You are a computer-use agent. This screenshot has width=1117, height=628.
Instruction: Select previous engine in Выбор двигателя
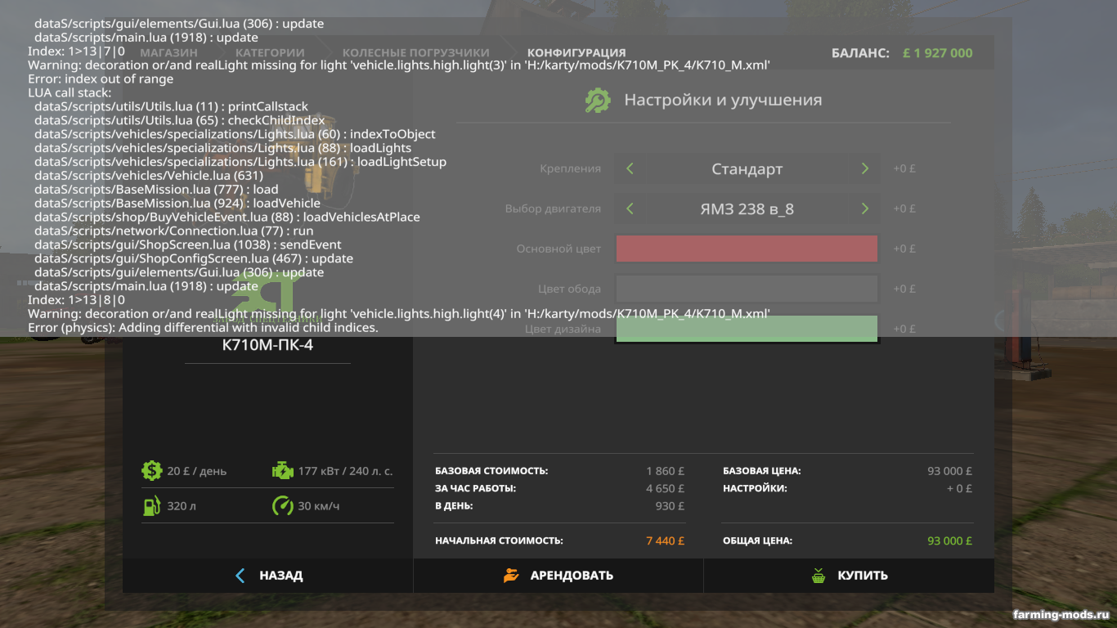(630, 209)
